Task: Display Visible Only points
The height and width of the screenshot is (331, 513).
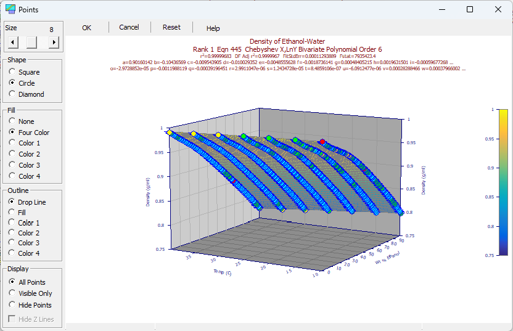Action: (x=30, y=293)
